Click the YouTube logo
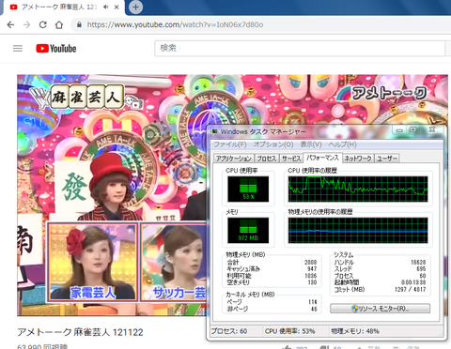 56,49
